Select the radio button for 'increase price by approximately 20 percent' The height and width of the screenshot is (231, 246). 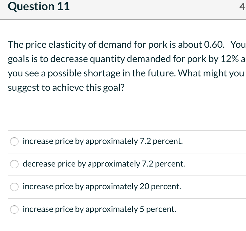[x=14, y=187]
